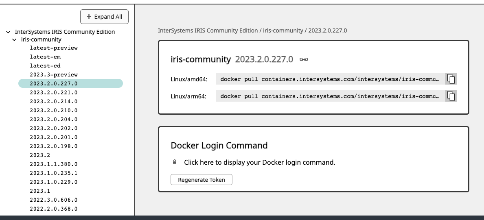Viewport: 484px width, 220px height.
Task: Select the 2023.1.0.235.1 tag
Action: coord(54,173)
